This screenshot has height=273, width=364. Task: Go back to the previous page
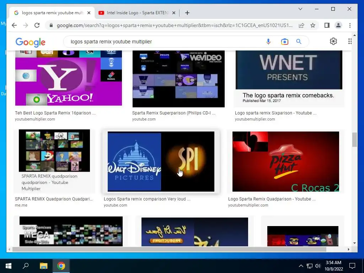coord(14,25)
